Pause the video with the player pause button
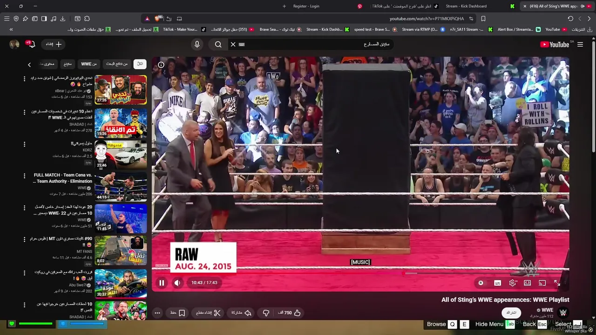The width and height of the screenshot is (596, 335). [162, 282]
